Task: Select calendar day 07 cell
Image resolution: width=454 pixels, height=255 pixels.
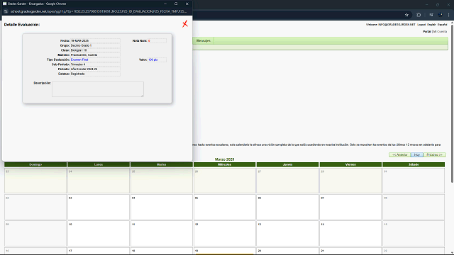Action: 350,207
